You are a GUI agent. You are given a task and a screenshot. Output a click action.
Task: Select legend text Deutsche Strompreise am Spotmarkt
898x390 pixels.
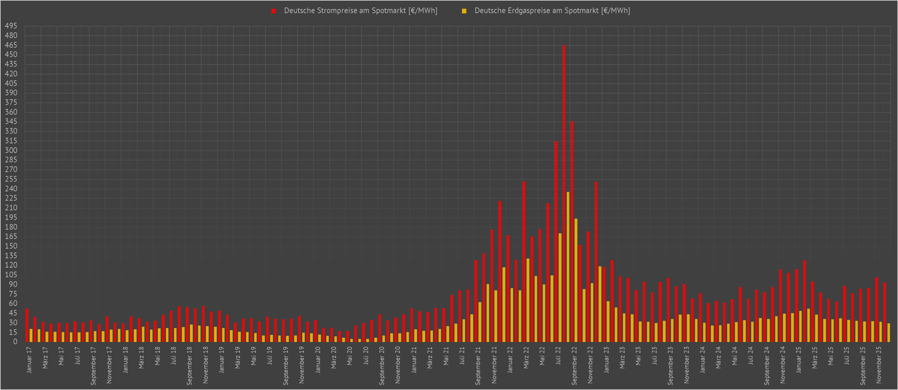360,11
